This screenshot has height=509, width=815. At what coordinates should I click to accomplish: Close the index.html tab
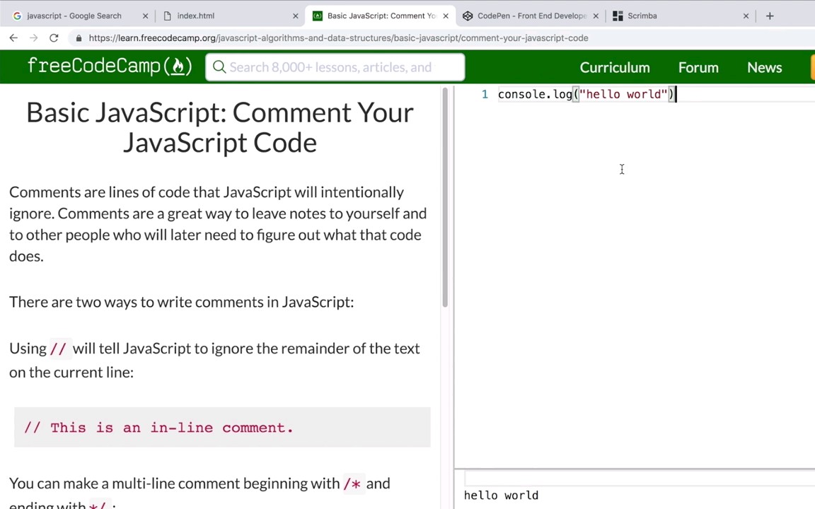pyautogui.click(x=295, y=16)
